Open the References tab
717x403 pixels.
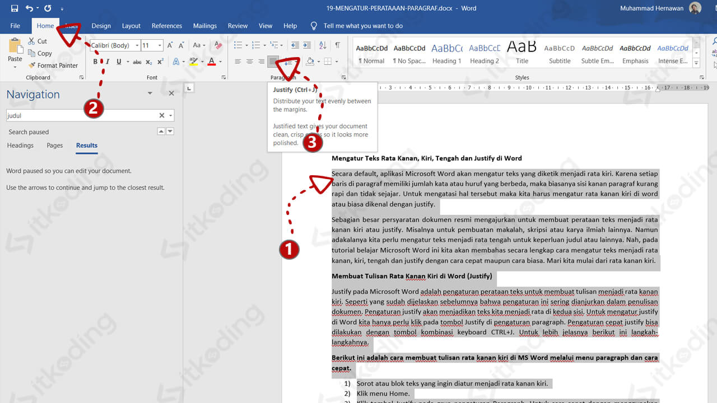coord(167,26)
